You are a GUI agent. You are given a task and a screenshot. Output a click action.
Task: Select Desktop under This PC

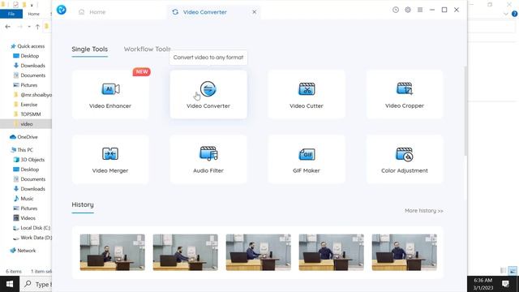(26, 170)
